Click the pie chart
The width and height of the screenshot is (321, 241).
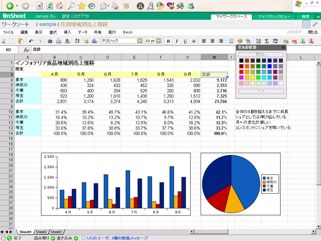pos(231,184)
